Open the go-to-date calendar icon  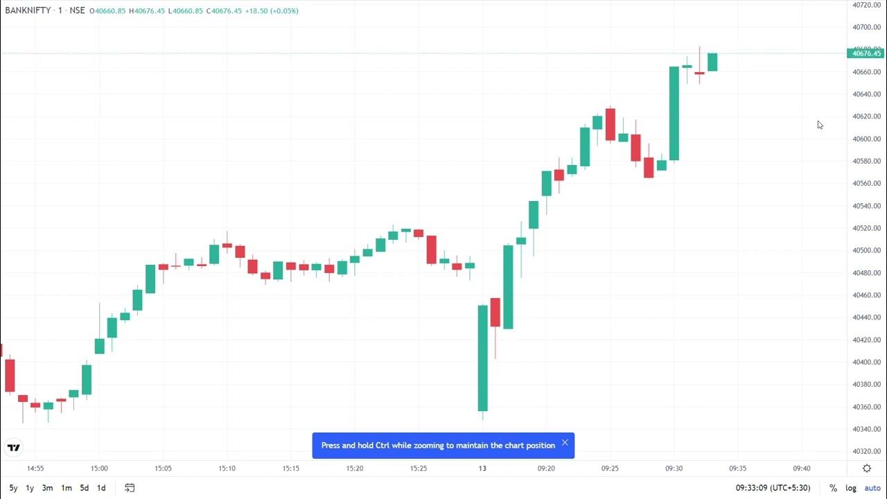(x=130, y=488)
